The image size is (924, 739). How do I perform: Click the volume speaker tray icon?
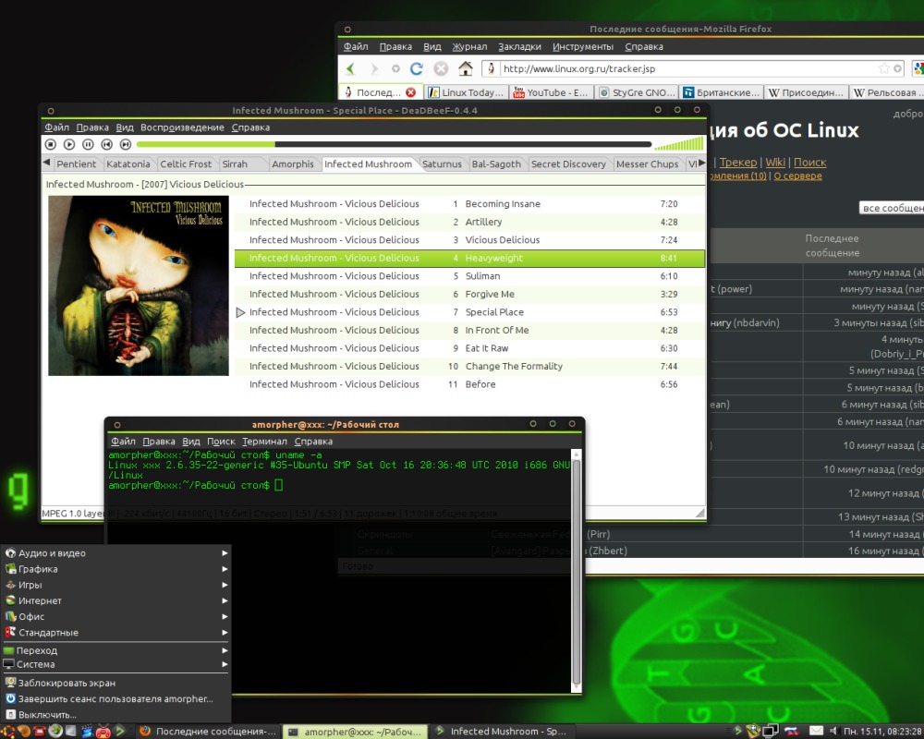pyautogui.click(x=833, y=731)
